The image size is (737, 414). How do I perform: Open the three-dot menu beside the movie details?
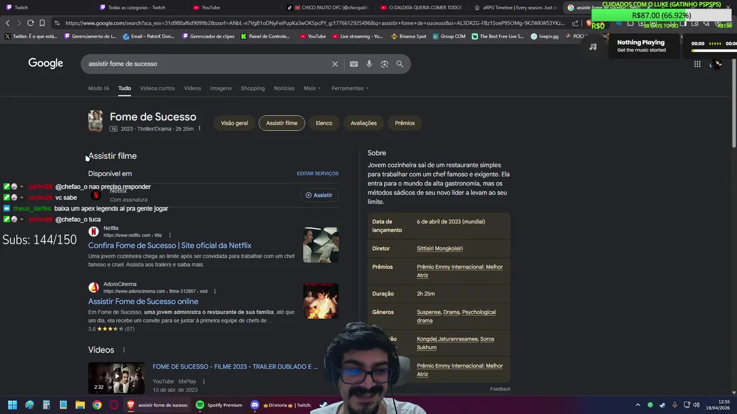point(199,128)
